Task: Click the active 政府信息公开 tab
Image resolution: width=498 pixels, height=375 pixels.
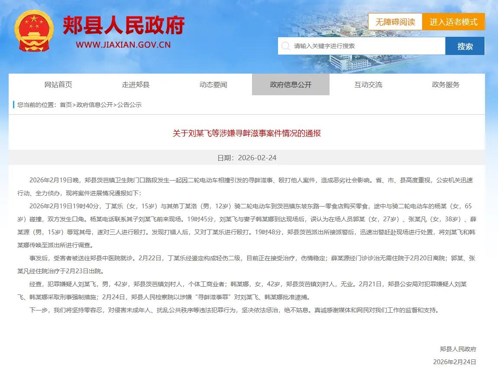Action: click(290, 85)
